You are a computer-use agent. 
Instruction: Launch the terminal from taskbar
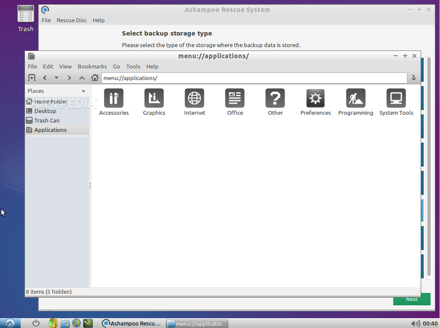click(88, 323)
